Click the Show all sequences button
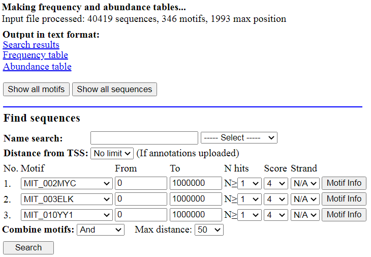 pyautogui.click(x=114, y=89)
